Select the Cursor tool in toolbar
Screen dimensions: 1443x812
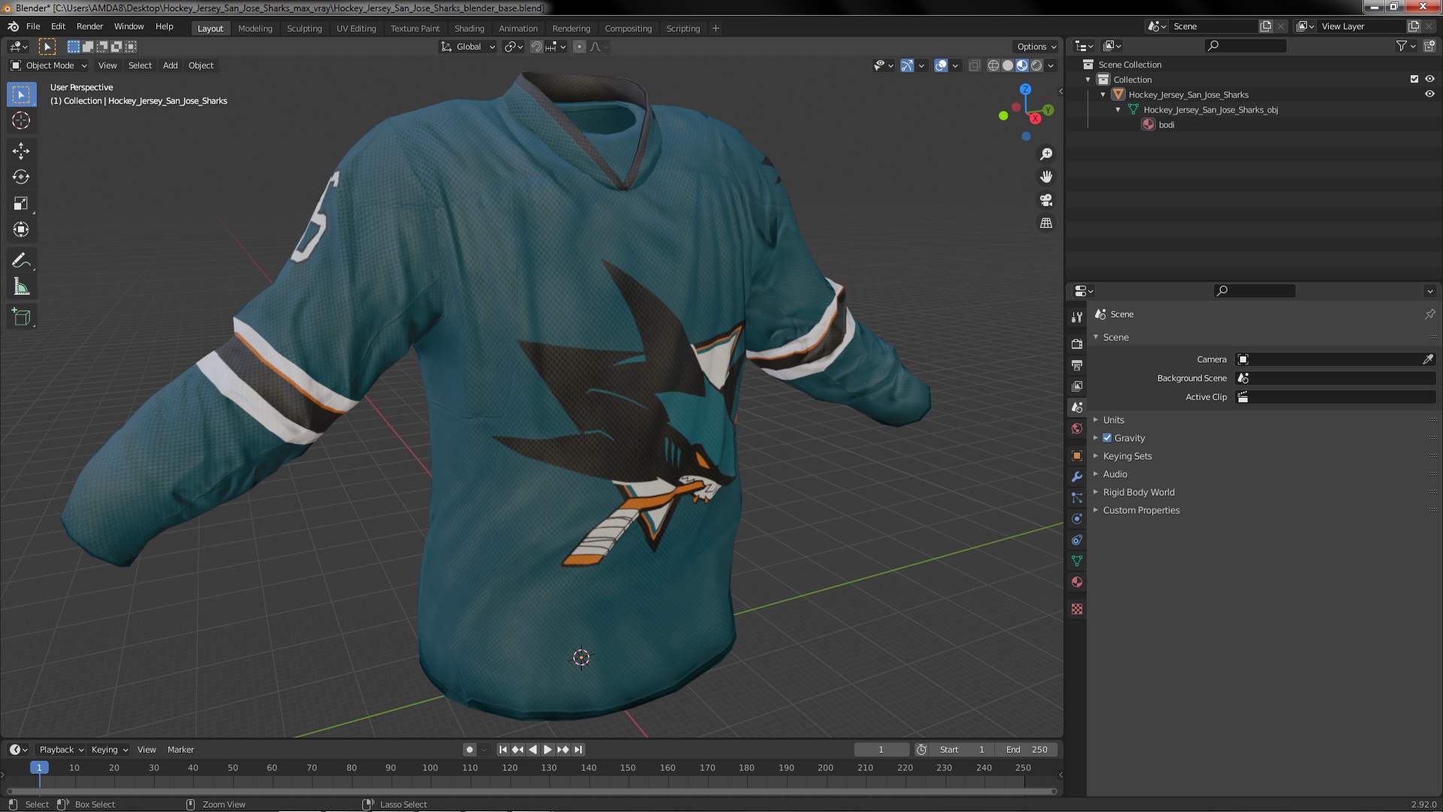[x=21, y=120]
